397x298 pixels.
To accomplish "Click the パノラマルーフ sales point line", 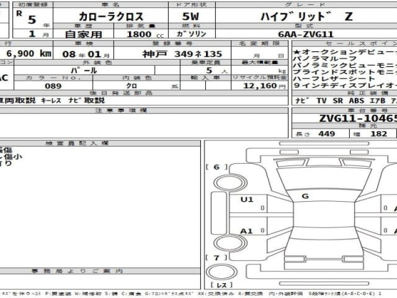I will coord(324,58).
